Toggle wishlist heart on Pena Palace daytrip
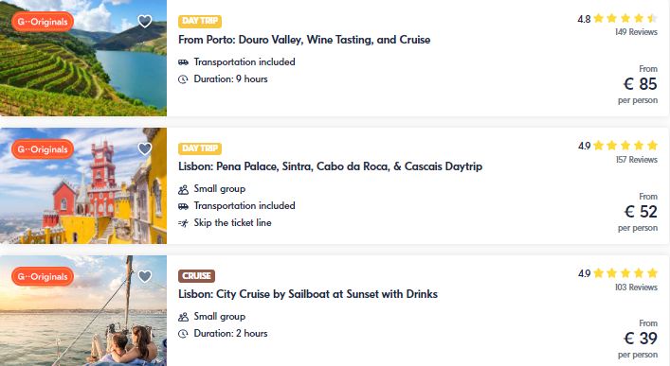 coord(145,148)
